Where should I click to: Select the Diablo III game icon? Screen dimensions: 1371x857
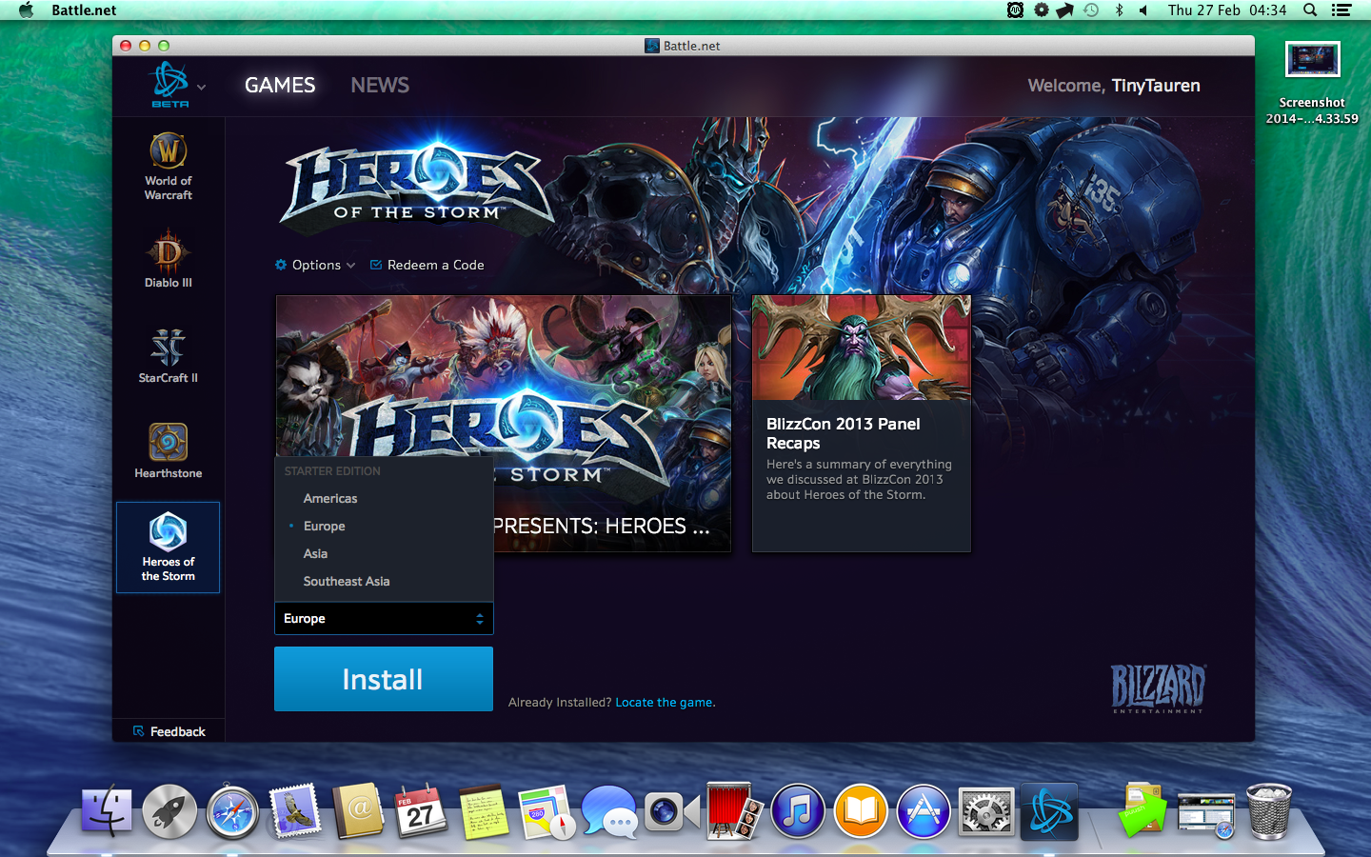click(168, 258)
